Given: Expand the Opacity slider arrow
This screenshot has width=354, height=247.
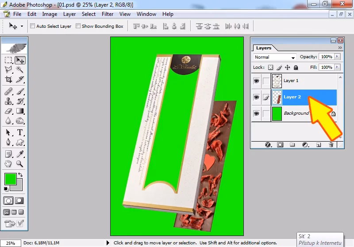Looking at the screenshot, I should (x=338, y=57).
